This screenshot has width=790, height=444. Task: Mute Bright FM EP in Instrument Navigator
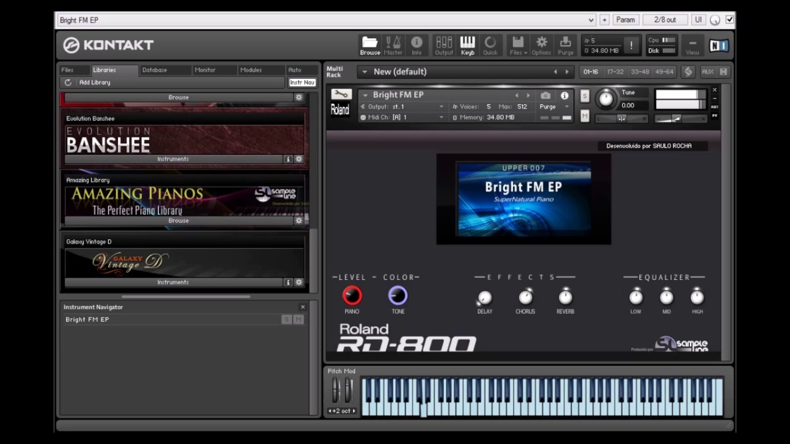(299, 319)
